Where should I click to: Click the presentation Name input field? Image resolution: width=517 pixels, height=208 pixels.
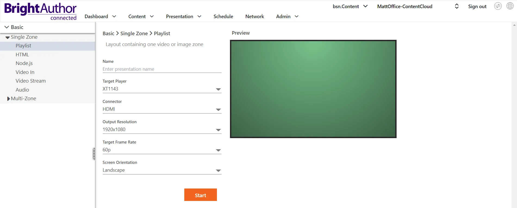[162, 69]
